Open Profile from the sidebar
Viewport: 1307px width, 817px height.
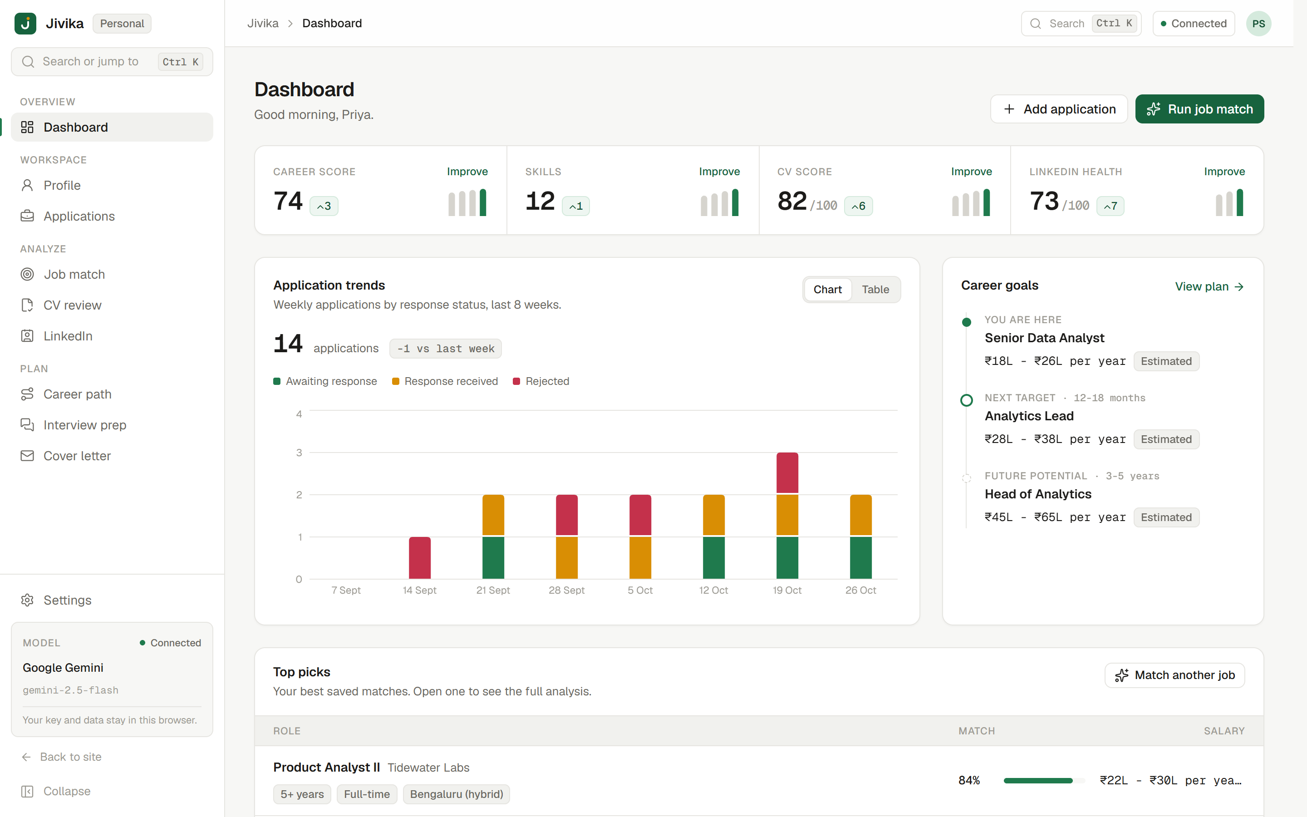(112, 185)
